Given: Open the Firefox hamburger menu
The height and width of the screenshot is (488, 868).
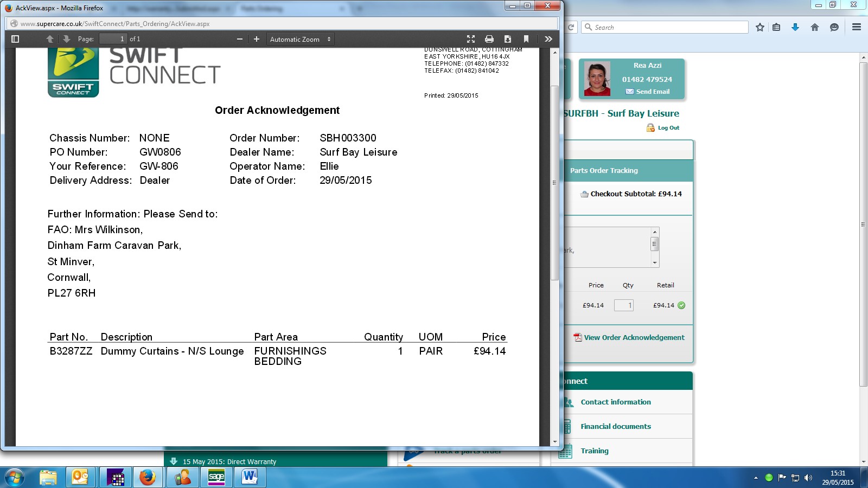Looking at the screenshot, I should (x=857, y=27).
